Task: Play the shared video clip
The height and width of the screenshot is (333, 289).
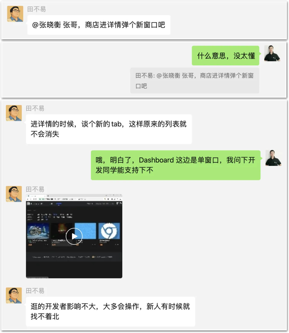Action: [x=74, y=236]
